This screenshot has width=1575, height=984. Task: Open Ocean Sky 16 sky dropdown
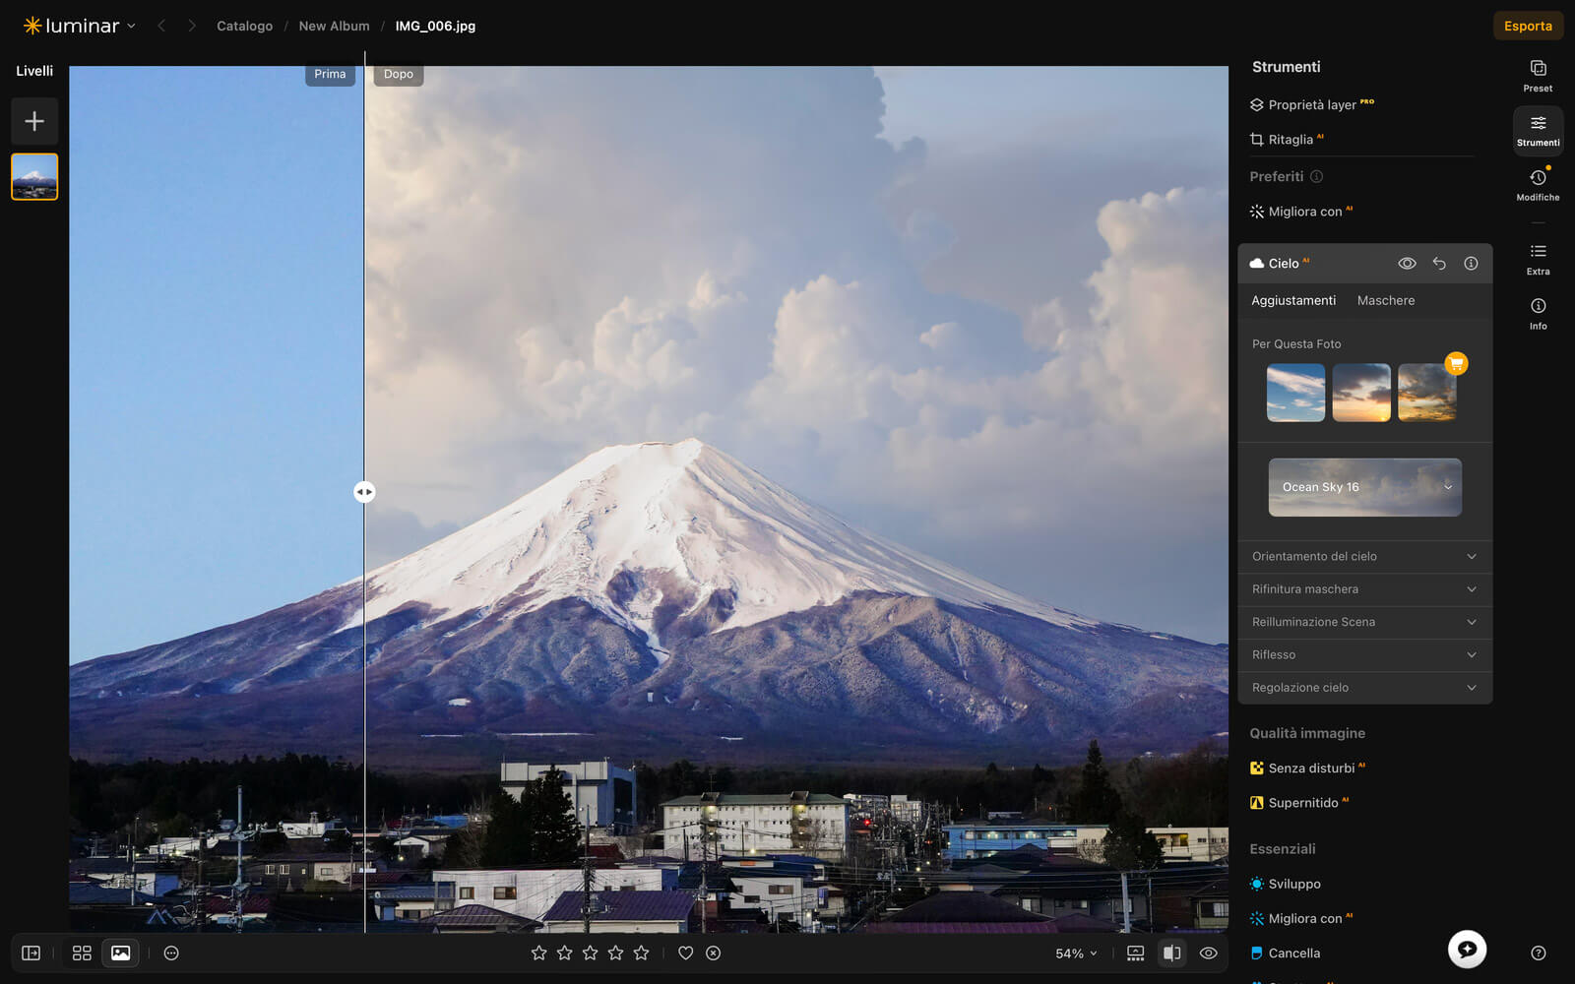click(x=1364, y=487)
